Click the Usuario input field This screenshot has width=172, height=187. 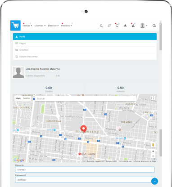click(x=85, y=169)
